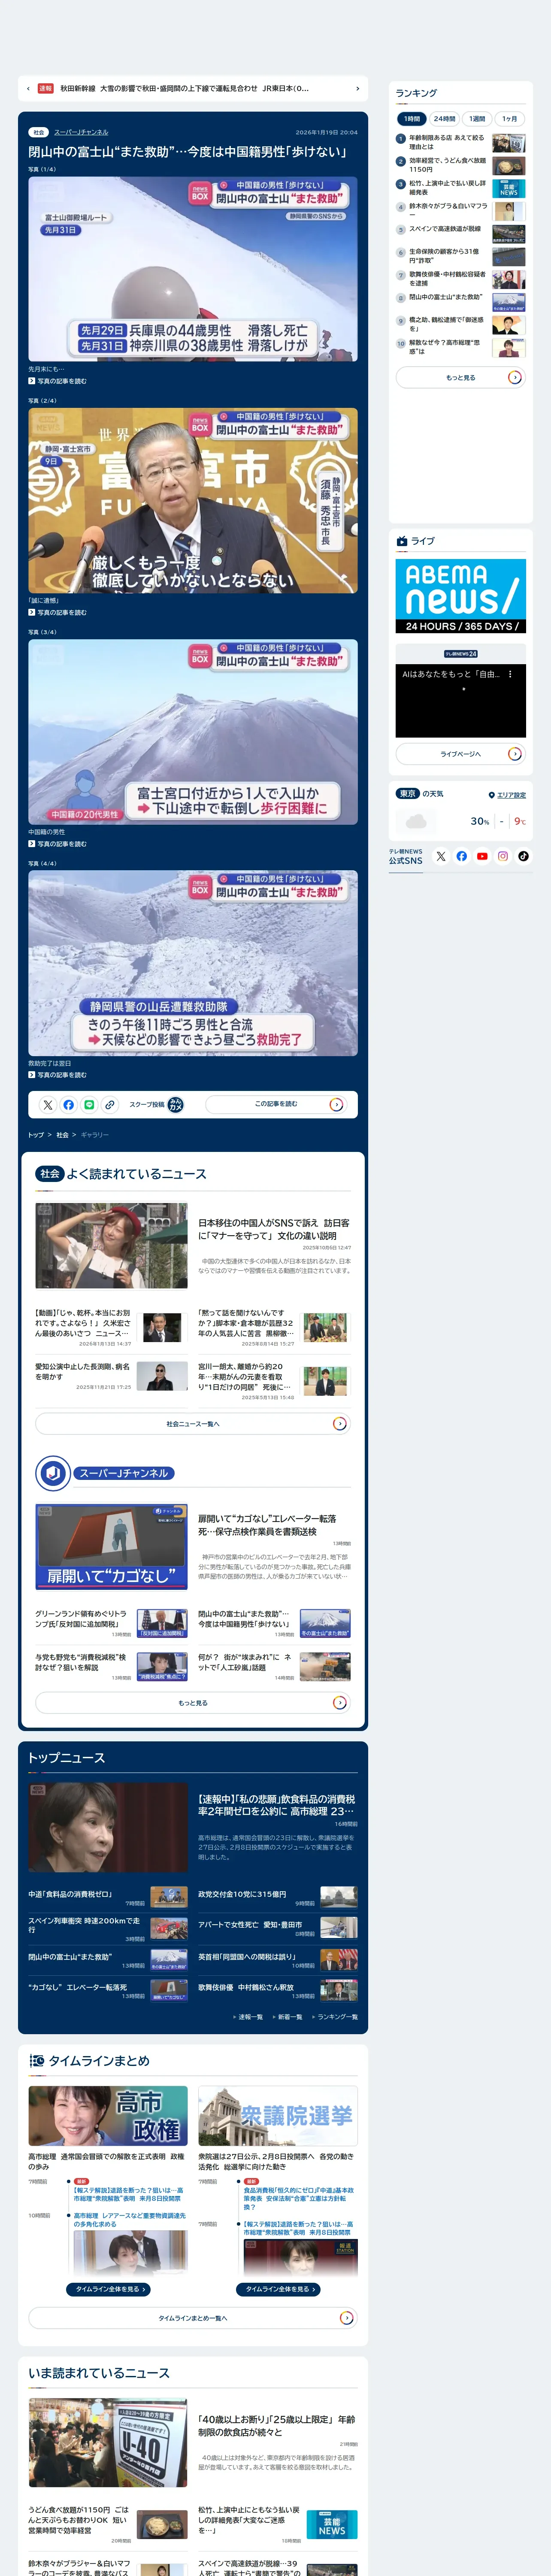Click the Mt. Fuji snow slope photo 1/4
This screenshot has height=2576, width=551.
point(193,269)
